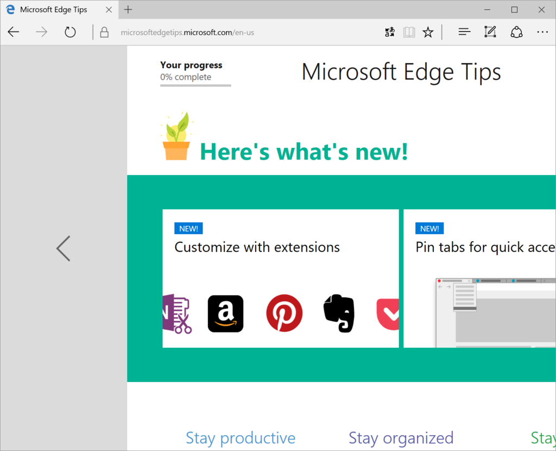Click the Stay organized link

pos(401,438)
